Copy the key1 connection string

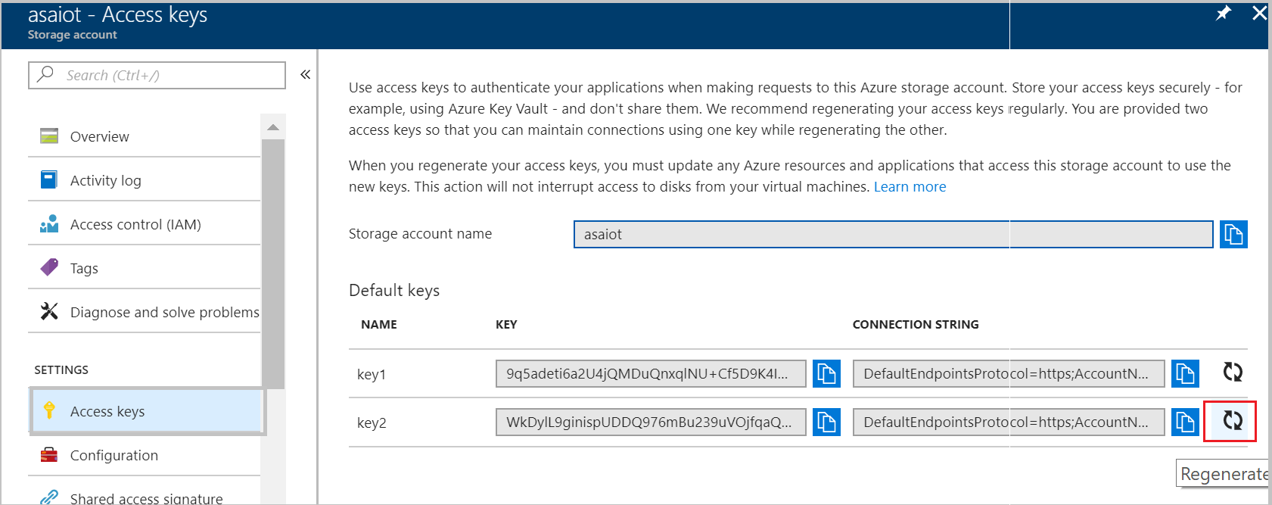pyautogui.click(x=1184, y=373)
